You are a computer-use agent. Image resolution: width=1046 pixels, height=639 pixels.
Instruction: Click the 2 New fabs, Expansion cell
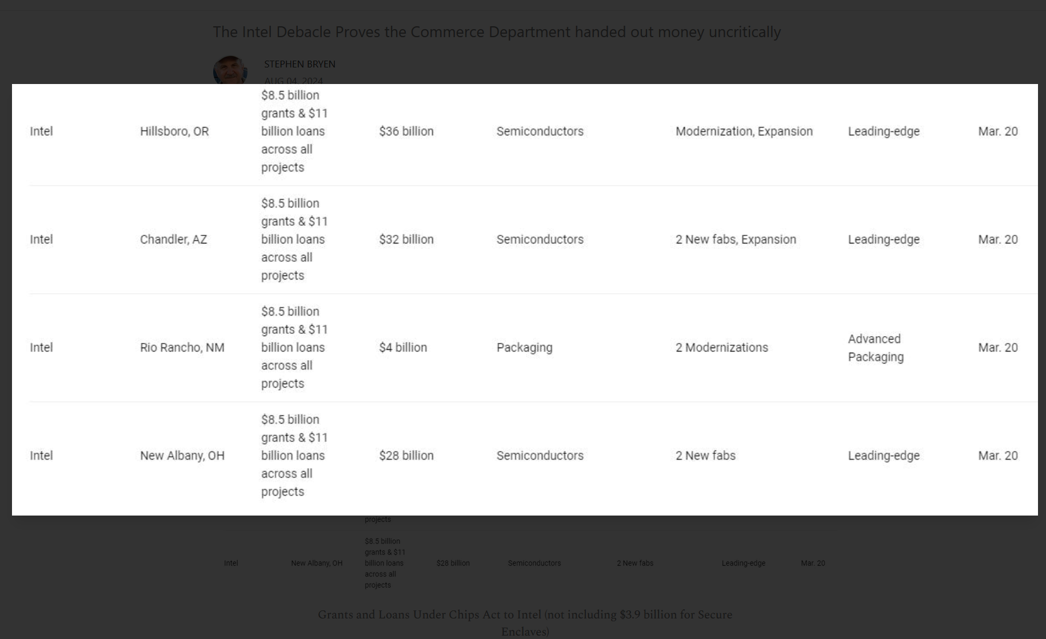coord(736,239)
